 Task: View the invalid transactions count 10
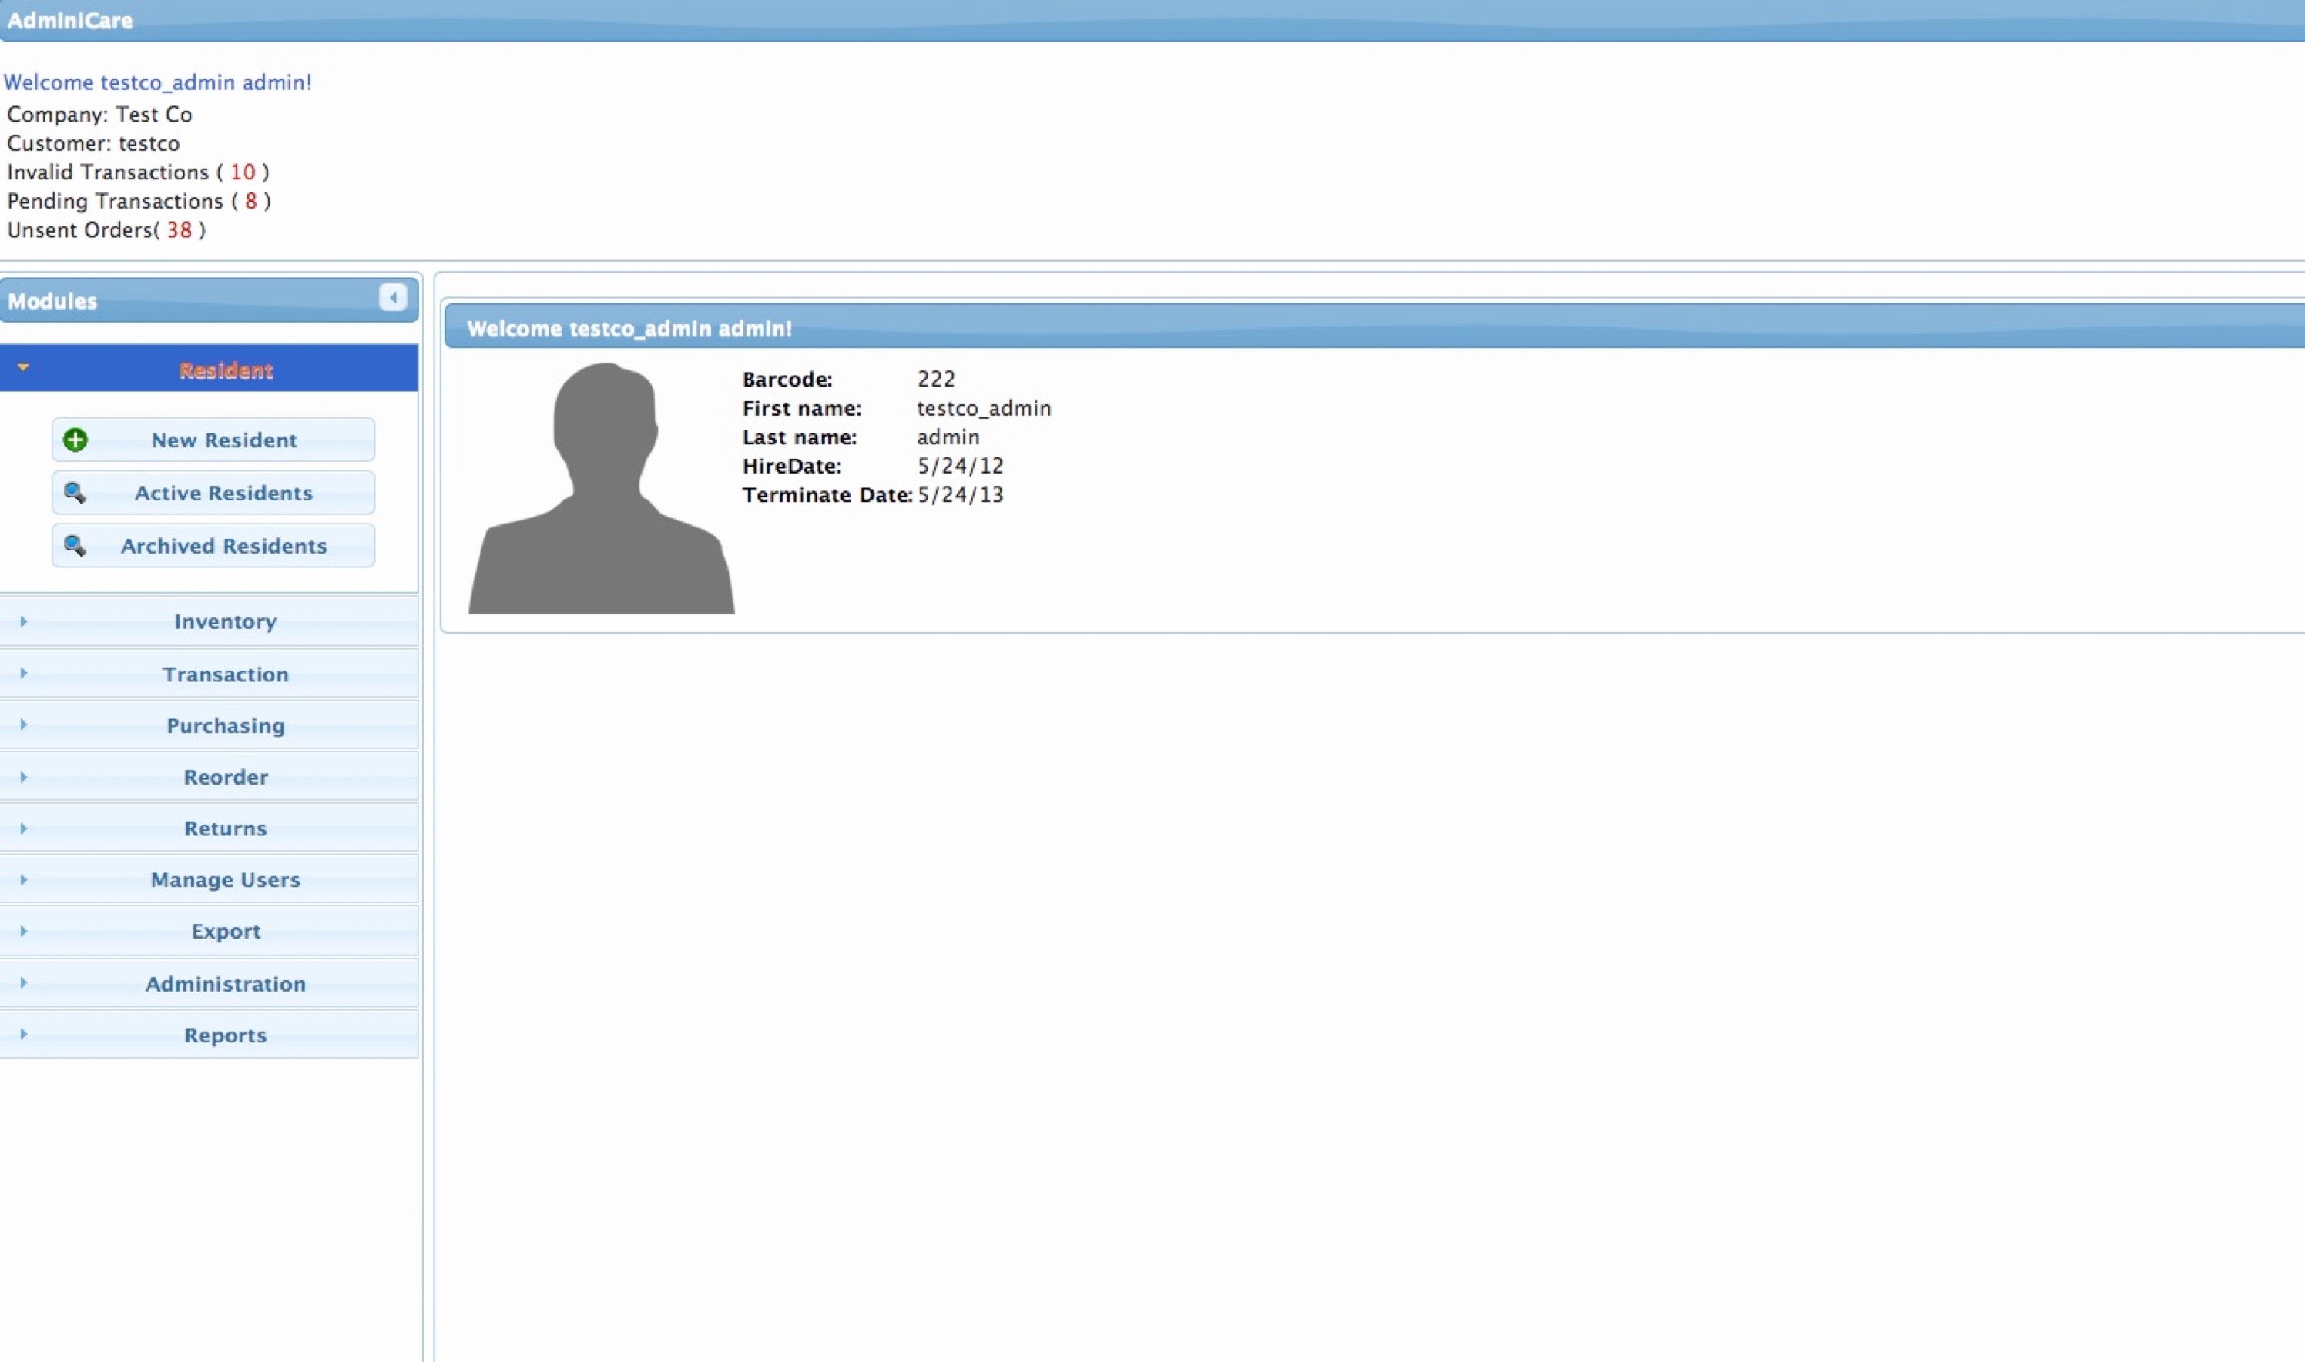point(243,172)
